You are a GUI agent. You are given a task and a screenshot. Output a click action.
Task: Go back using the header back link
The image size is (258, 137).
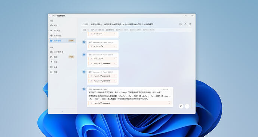(x=85, y=24)
